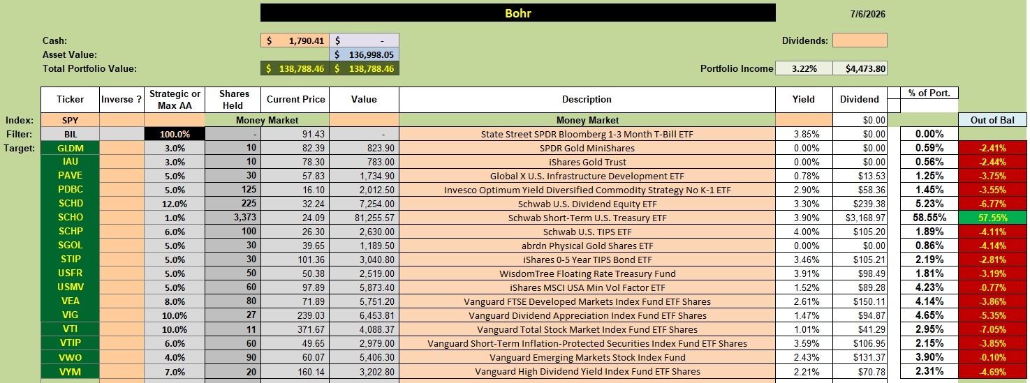Click VIG value 6,453.81 cell
Image resolution: width=1030 pixels, height=383 pixels.
click(x=364, y=315)
